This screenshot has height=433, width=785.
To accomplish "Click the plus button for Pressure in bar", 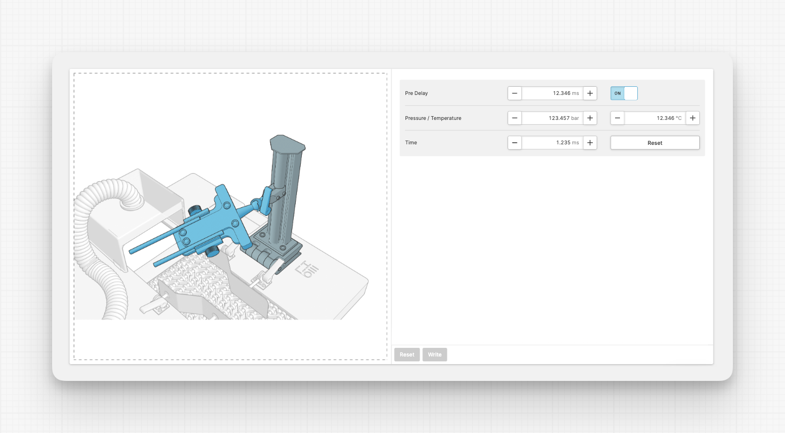I will (x=590, y=118).
